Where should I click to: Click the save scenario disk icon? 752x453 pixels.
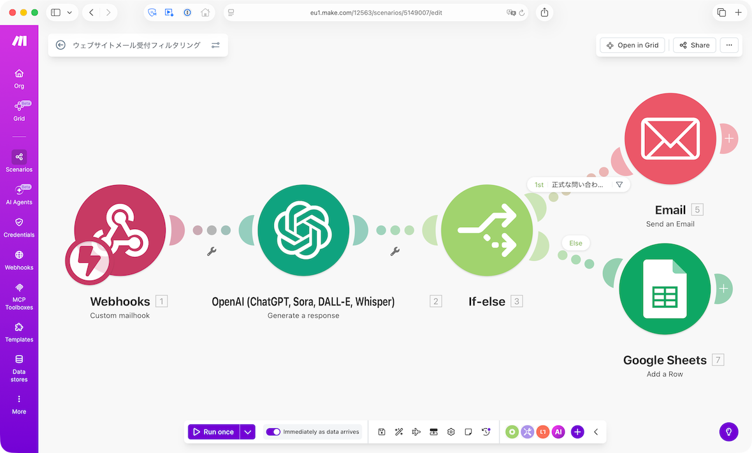[x=381, y=432]
